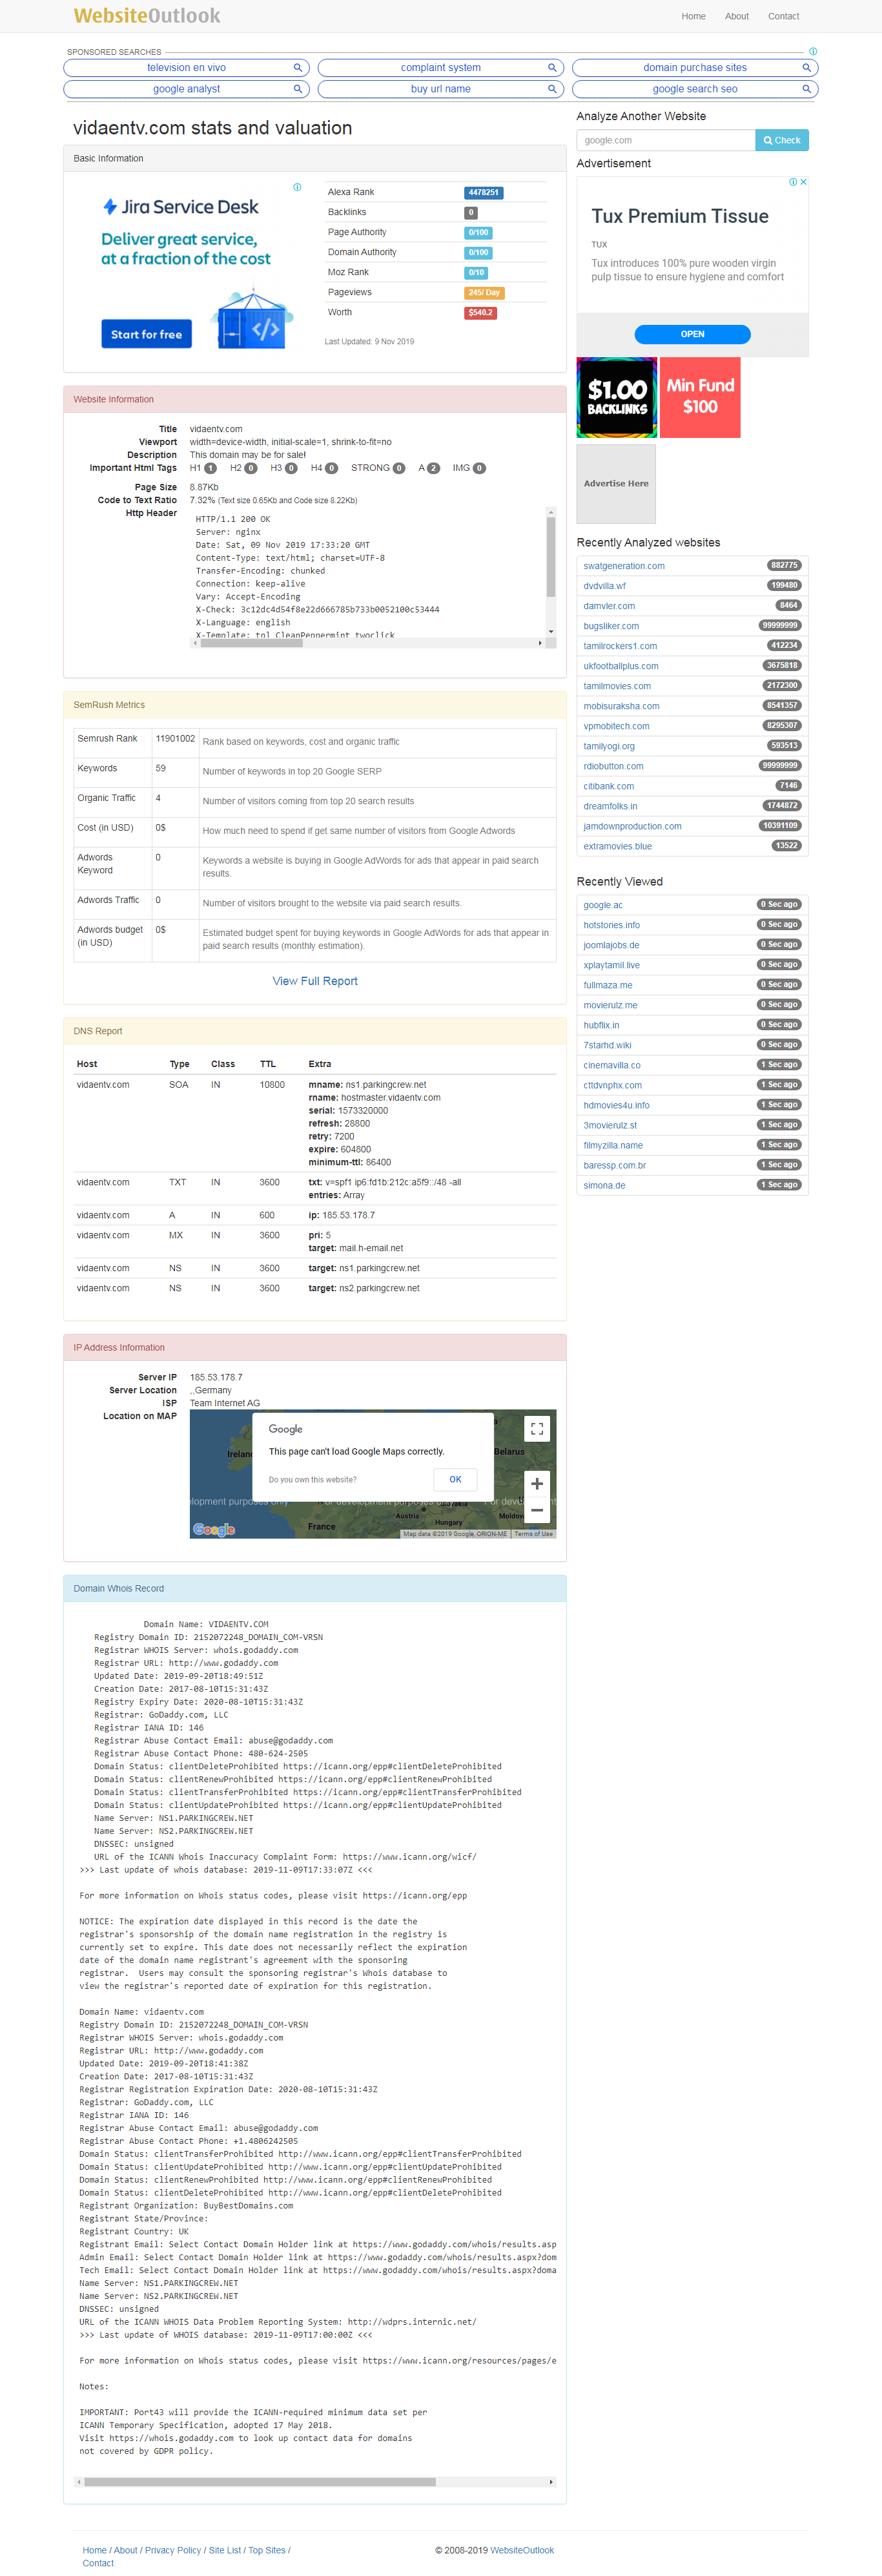Viewport: 882px width, 2576px height.
Task: Click the Check button
Action: [x=782, y=140]
